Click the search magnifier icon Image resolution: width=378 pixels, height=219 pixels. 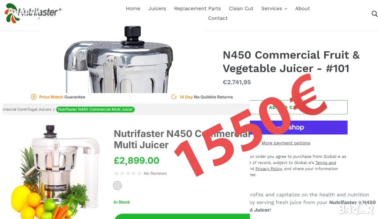coord(374,14)
